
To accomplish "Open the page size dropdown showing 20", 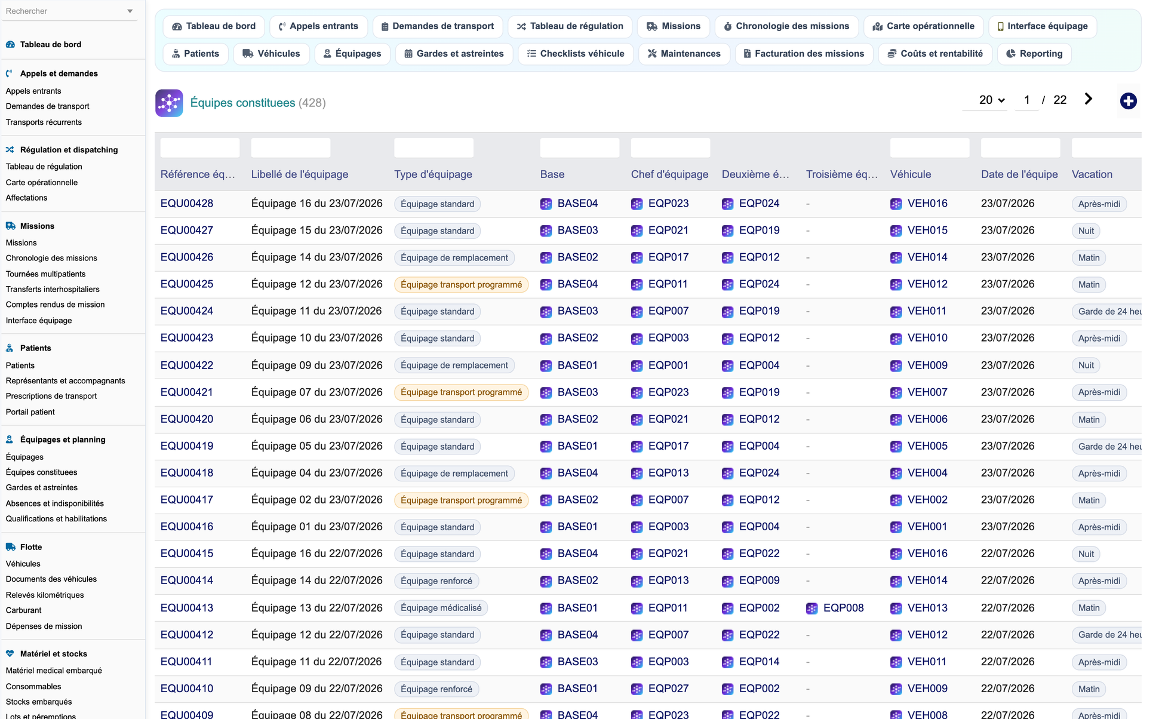I will 985,100.
